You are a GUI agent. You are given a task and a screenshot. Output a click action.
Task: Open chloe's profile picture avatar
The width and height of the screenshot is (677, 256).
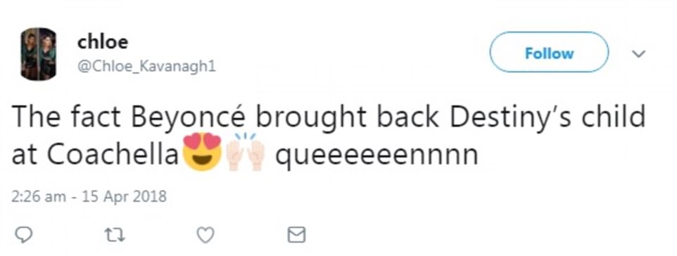[x=39, y=54]
